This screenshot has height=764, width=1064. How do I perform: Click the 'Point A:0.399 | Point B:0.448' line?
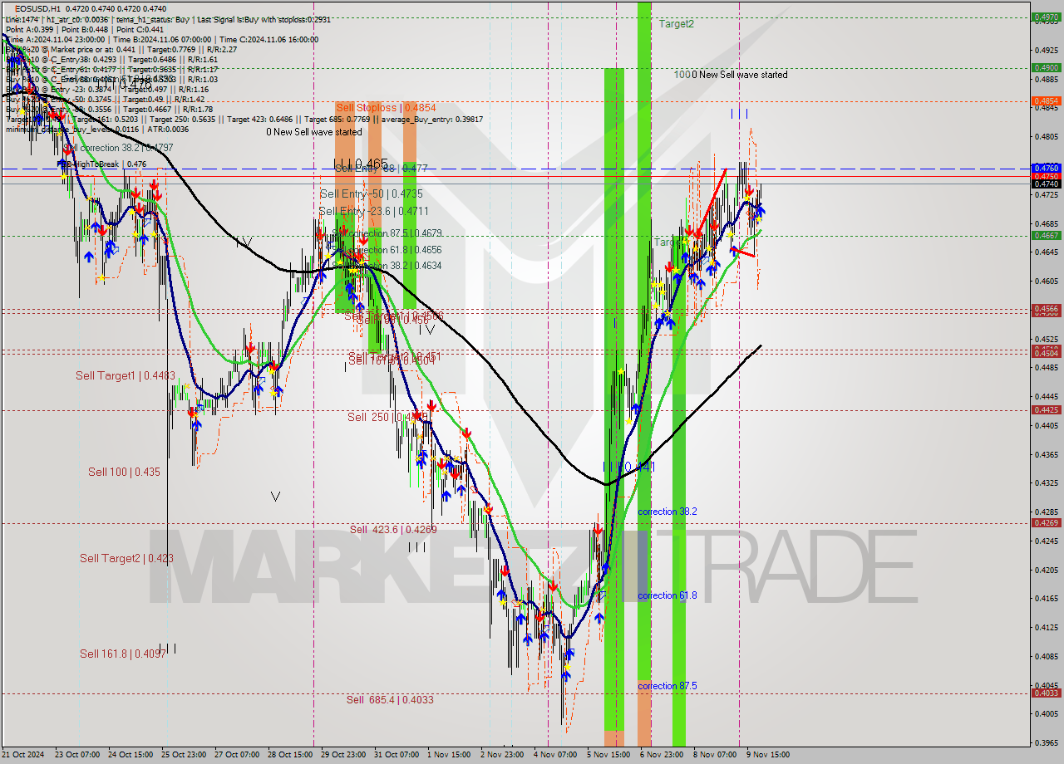click(x=84, y=29)
